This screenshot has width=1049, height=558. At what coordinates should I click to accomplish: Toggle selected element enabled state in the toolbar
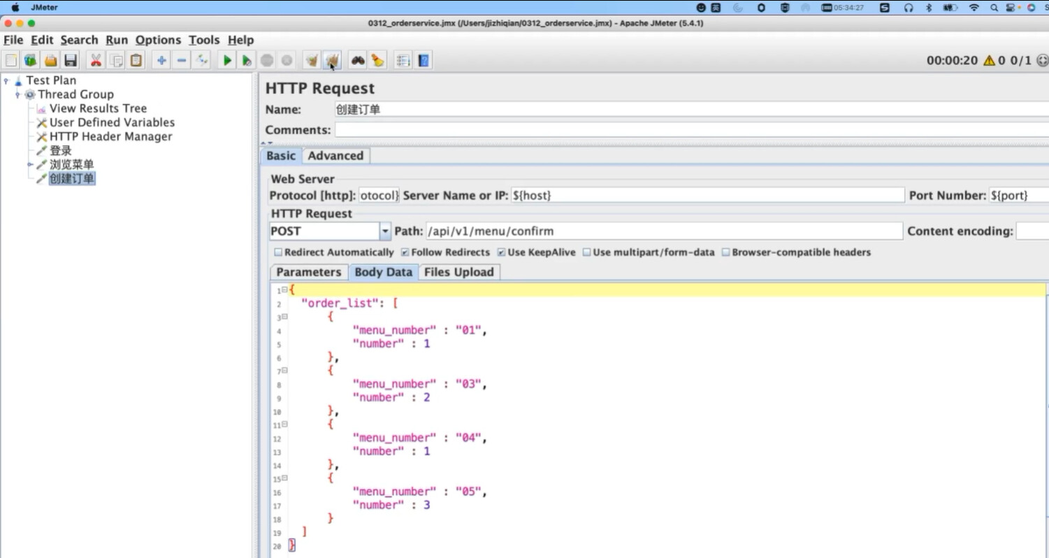point(202,61)
